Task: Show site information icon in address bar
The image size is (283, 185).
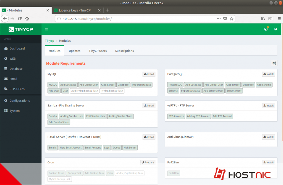Action: [59, 19]
